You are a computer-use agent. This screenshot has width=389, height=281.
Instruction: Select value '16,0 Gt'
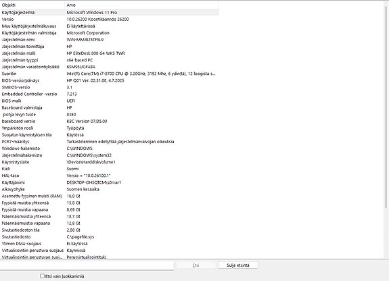point(74,196)
